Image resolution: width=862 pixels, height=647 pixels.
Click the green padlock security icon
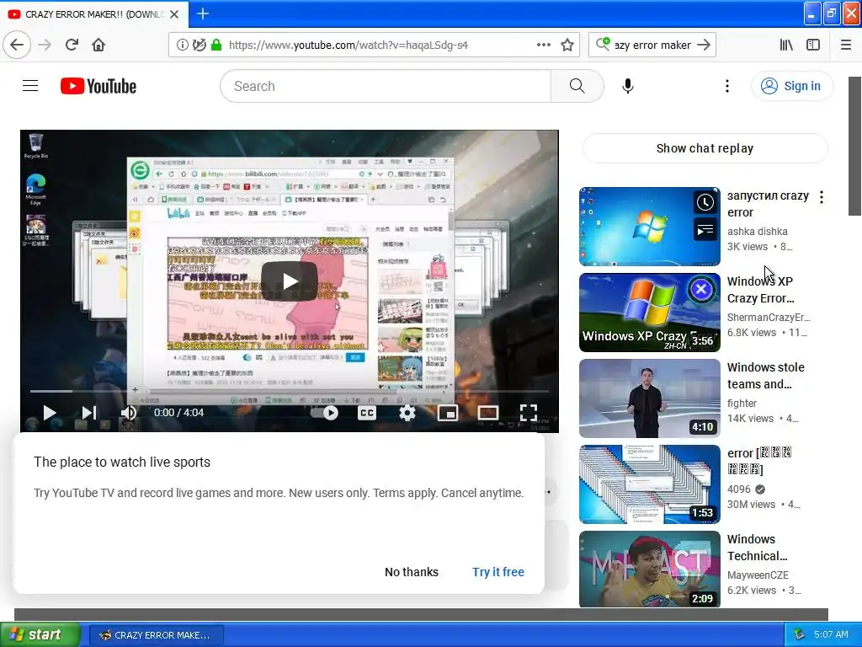point(216,45)
